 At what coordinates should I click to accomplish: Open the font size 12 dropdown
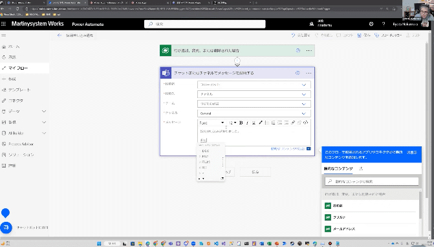pyautogui.click(x=232, y=123)
